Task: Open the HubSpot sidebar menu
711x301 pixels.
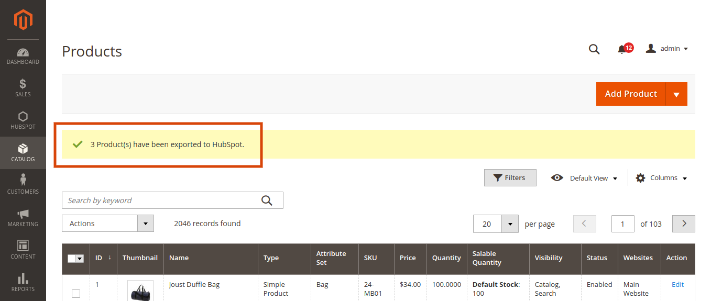Action: pos(23,121)
